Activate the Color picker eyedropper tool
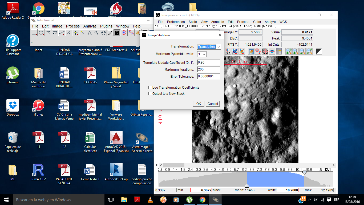 [x=110, y=33]
